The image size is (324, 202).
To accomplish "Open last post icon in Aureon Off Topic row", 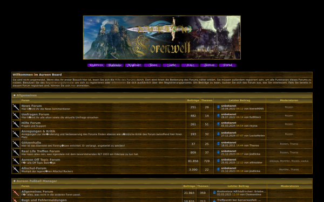I will pyautogui.click(x=218, y=161).
